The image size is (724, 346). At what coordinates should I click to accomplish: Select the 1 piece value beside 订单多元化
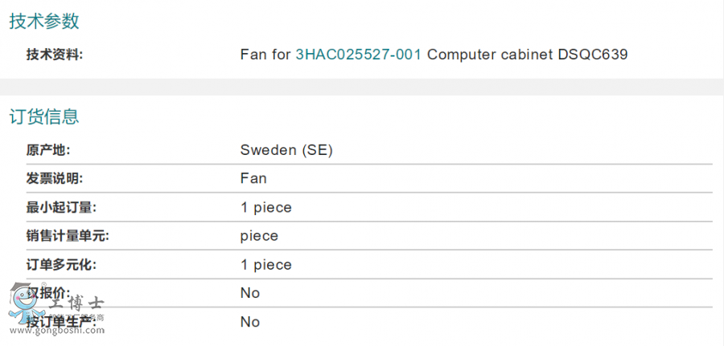tap(265, 265)
